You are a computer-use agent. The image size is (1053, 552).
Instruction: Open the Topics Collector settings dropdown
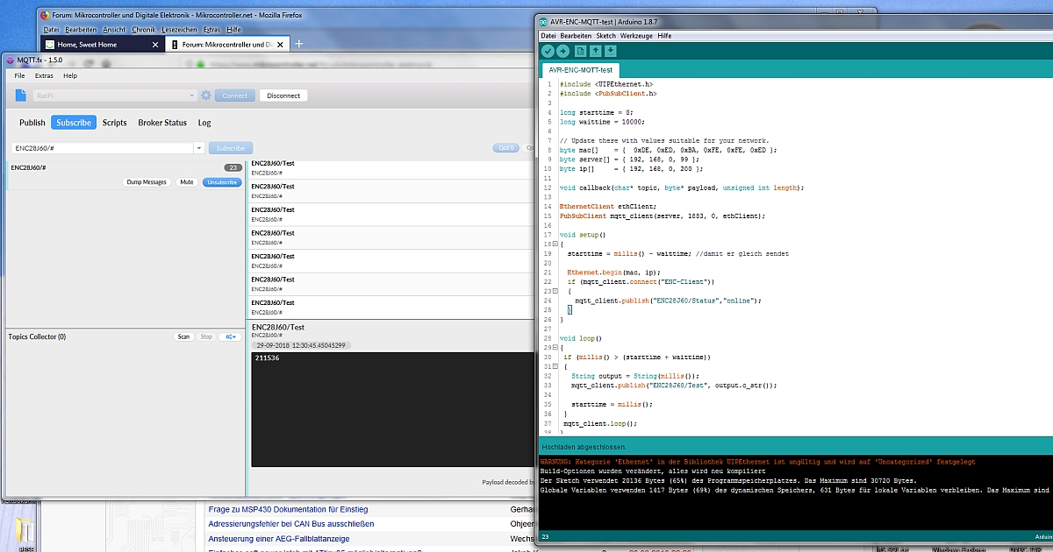point(231,336)
